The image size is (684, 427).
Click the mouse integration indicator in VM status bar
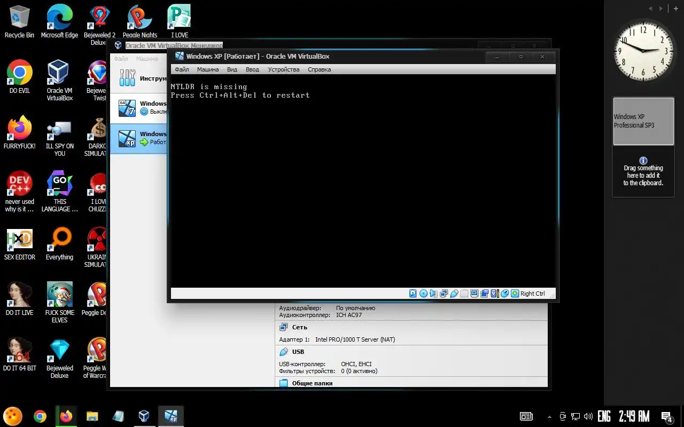click(x=504, y=294)
